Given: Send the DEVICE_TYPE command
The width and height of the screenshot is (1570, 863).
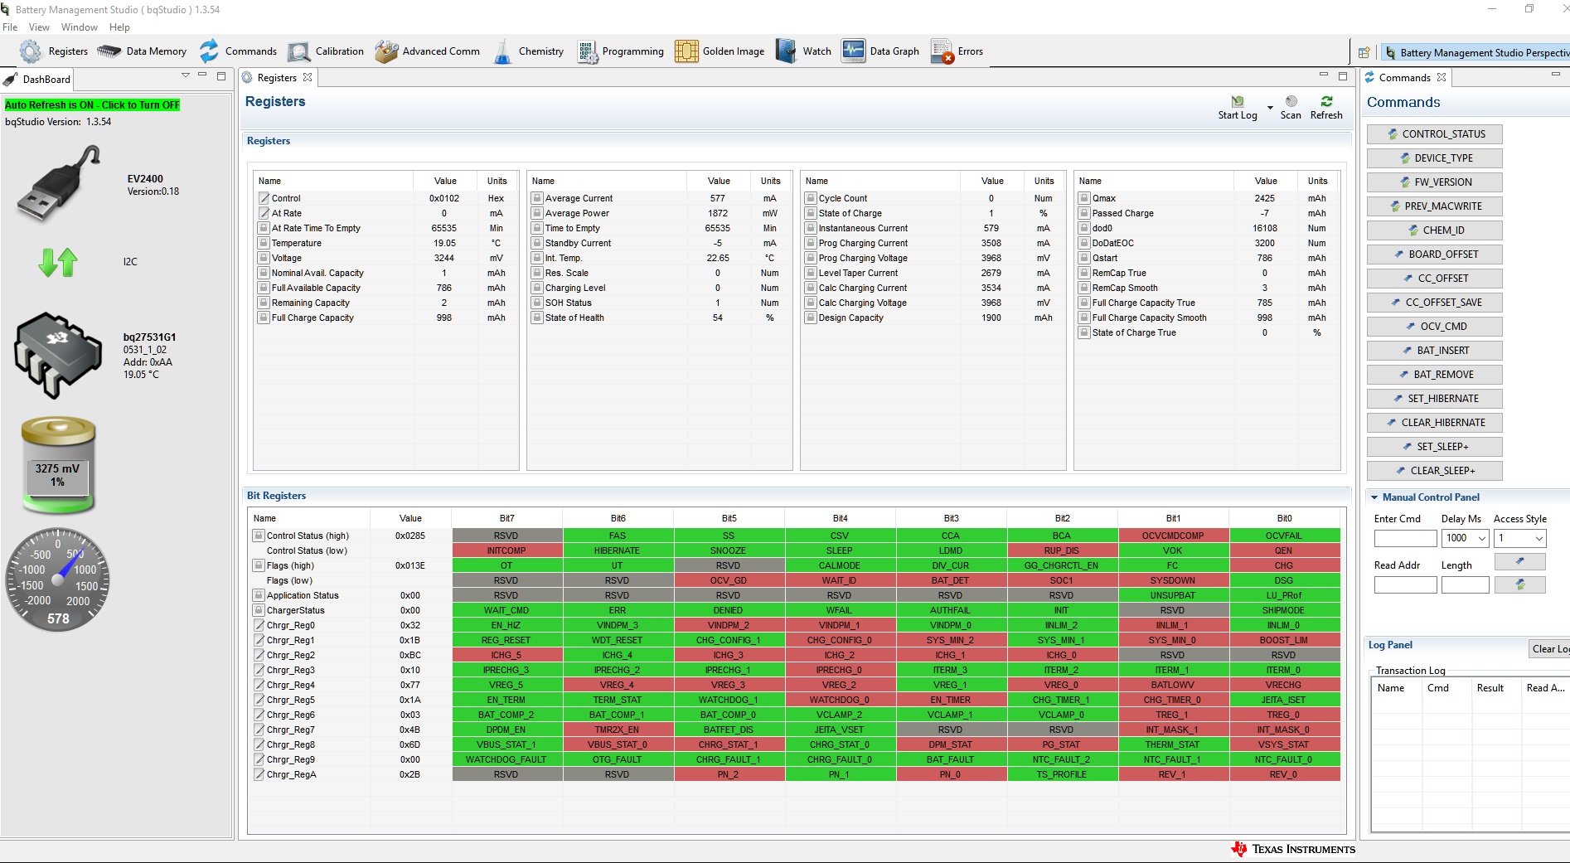Looking at the screenshot, I should pos(1434,158).
